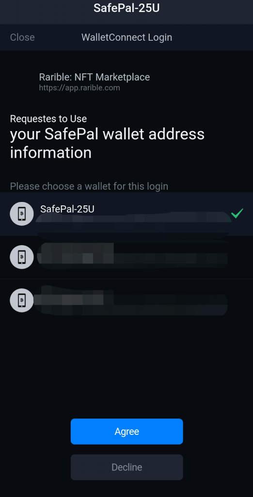Viewport: 253px width, 497px height.
Task: Click the Rarible: NFT Marketplace title
Action: [x=95, y=77]
